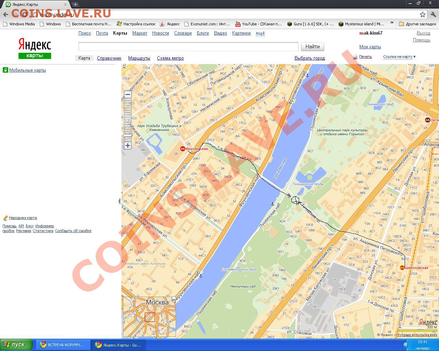Click the Статистика footer link
Image resolution: width=439 pixels, height=351 pixels.
(x=43, y=231)
